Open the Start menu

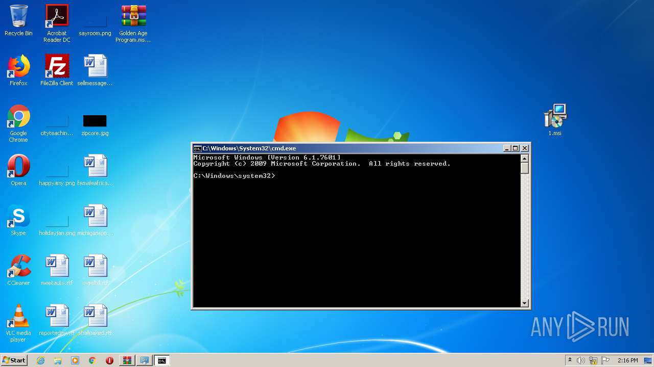[14, 360]
